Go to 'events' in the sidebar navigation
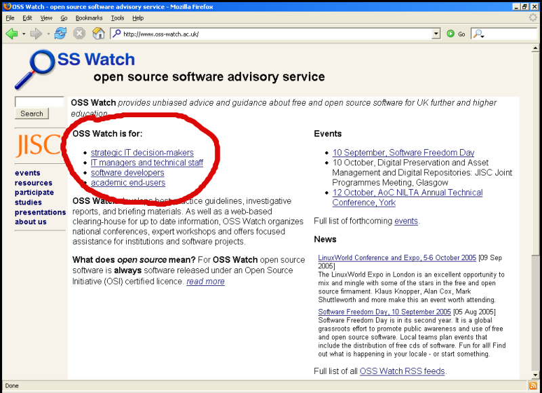The width and height of the screenshot is (542, 393). tap(27, 173)
